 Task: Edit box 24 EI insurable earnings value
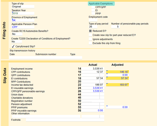point(93,88)
